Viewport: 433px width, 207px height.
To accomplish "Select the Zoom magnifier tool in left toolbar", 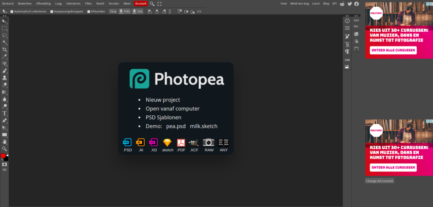I will tap(4, 149).
